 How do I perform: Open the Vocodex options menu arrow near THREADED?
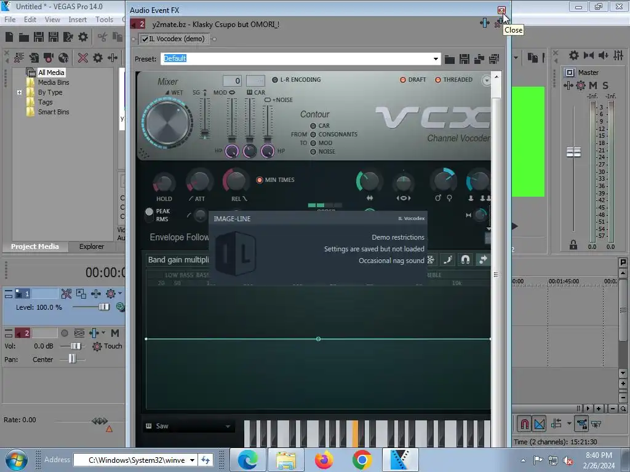click(486, 81)
